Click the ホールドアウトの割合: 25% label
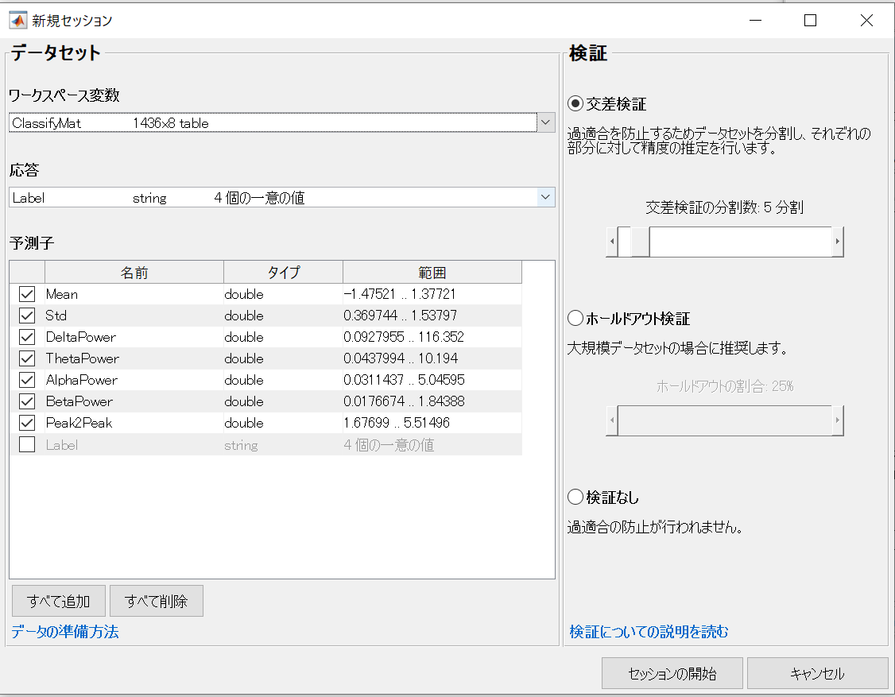This screenshot has height=697, width=895. (725, 386)
